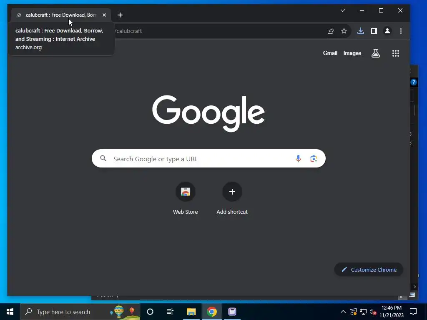Screen dimensions: 427x320
Task: Open the Chrome profile icon
Action: [x=387, y=31]
